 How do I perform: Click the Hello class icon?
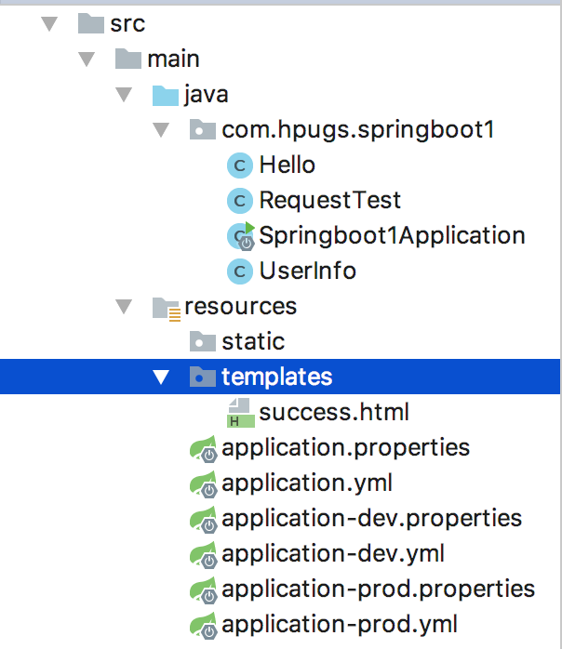click(240, 166)
